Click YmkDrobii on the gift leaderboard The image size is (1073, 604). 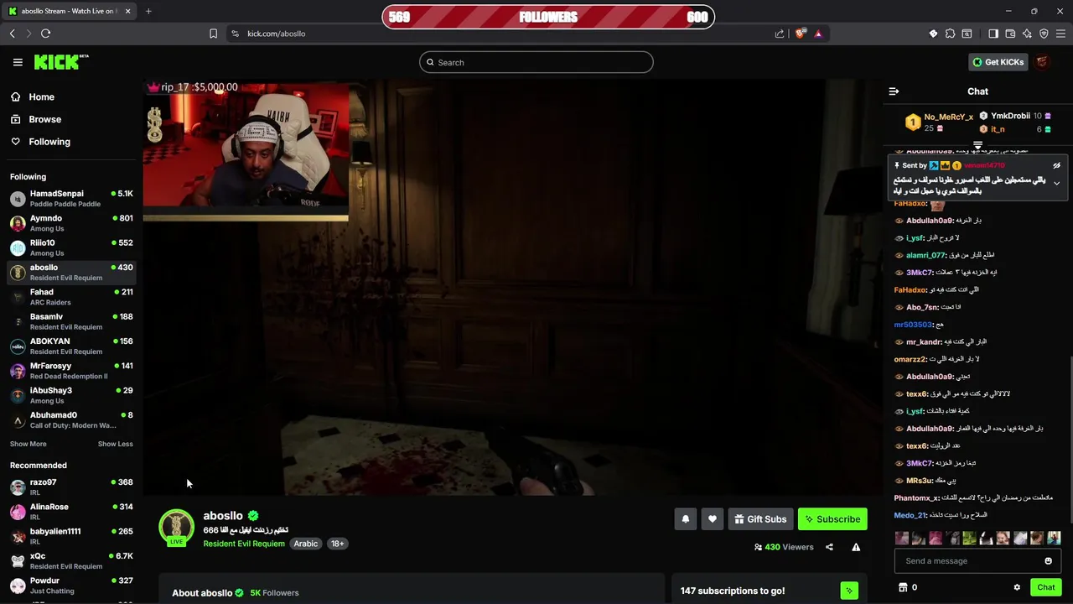point(1010,116)
